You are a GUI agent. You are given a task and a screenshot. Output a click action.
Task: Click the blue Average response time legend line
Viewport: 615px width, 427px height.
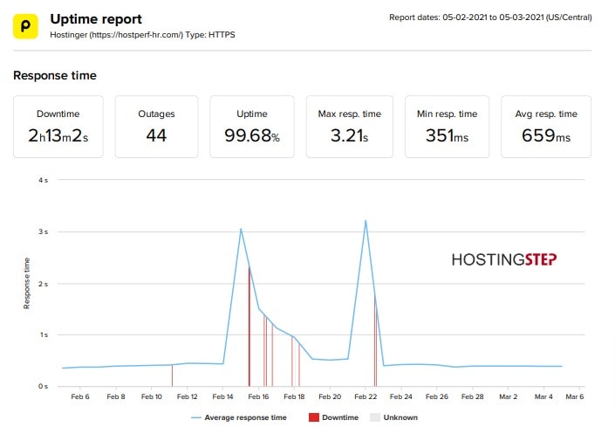pyautogui.click(x=196, y=417)
